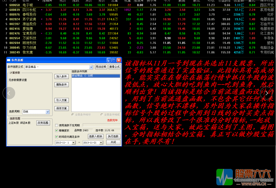Select stock name 电子城
Viewport: 276px width, 188px height.
[28, 5]
